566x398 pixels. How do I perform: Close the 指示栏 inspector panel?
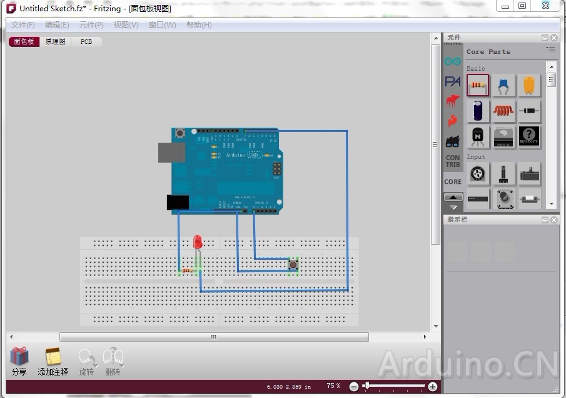click(553, 220)
